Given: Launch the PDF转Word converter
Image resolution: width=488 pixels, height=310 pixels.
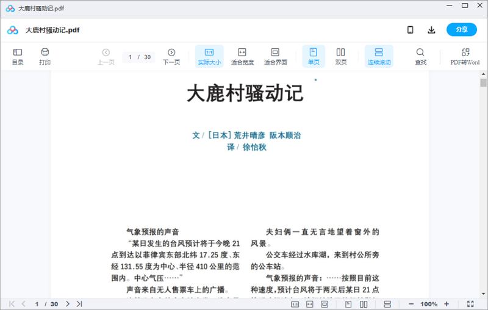Looking at the screenshot, I should coord(465,56).
